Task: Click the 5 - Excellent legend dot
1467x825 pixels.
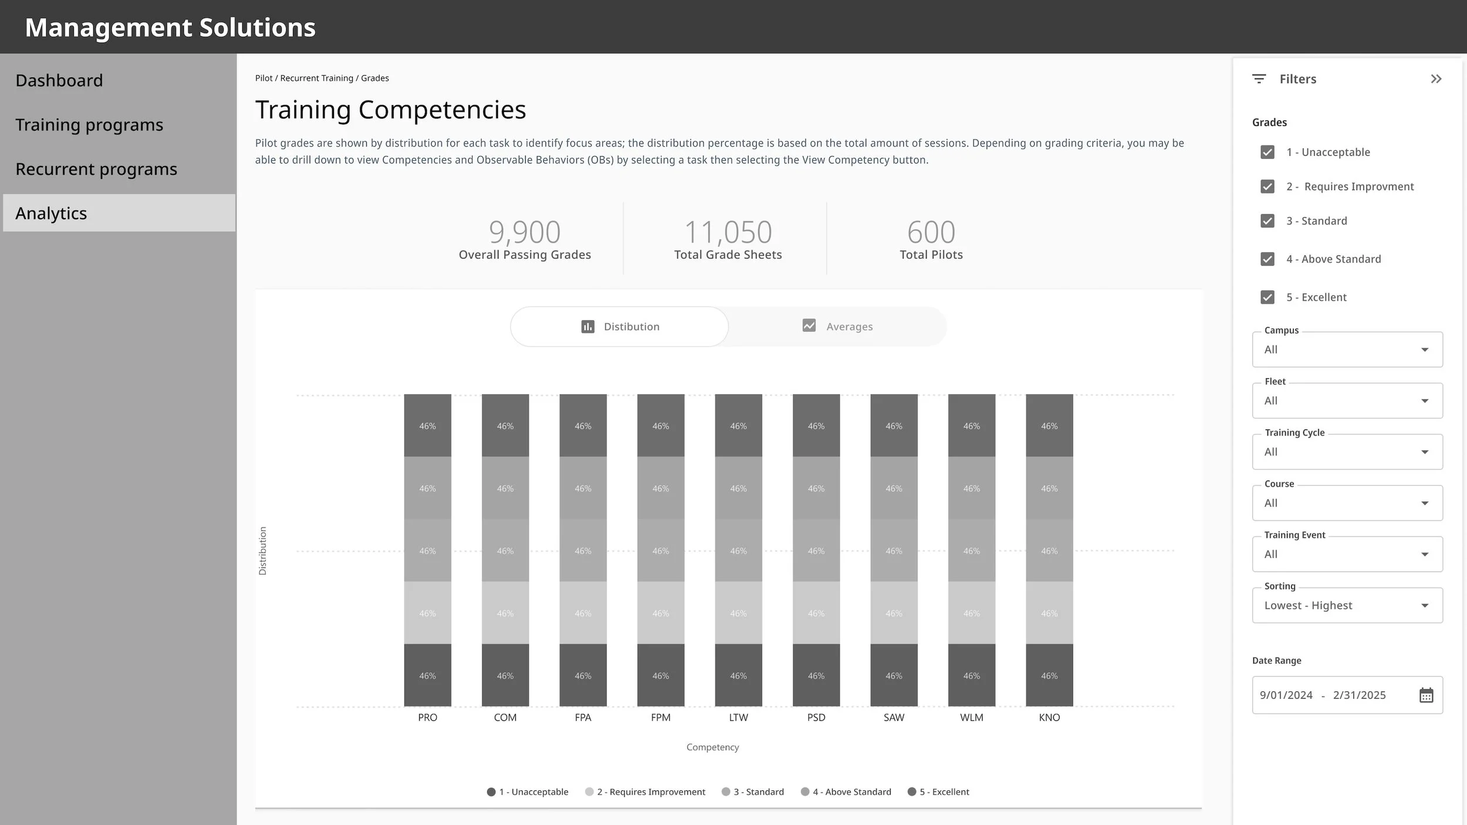Action: pos(912,792)
